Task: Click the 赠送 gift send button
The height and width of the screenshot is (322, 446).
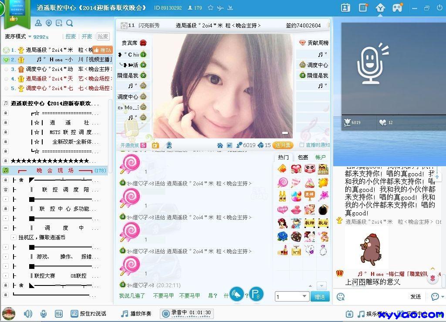Action: click(x=320, y=297)
